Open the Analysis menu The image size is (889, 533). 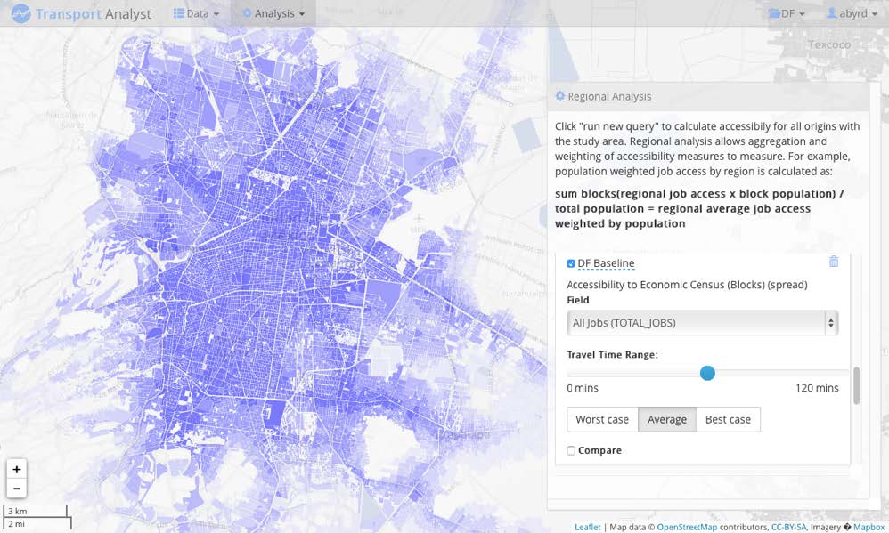(x=273, y=13)
